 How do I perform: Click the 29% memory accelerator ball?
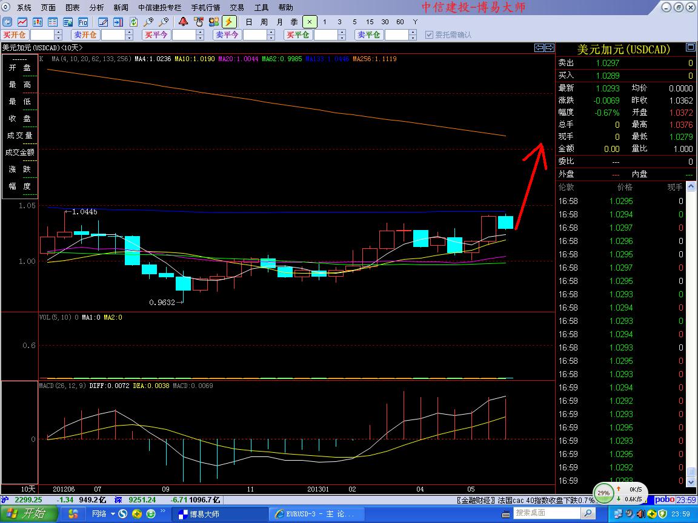pyautogui.click(x=603, y=493)
